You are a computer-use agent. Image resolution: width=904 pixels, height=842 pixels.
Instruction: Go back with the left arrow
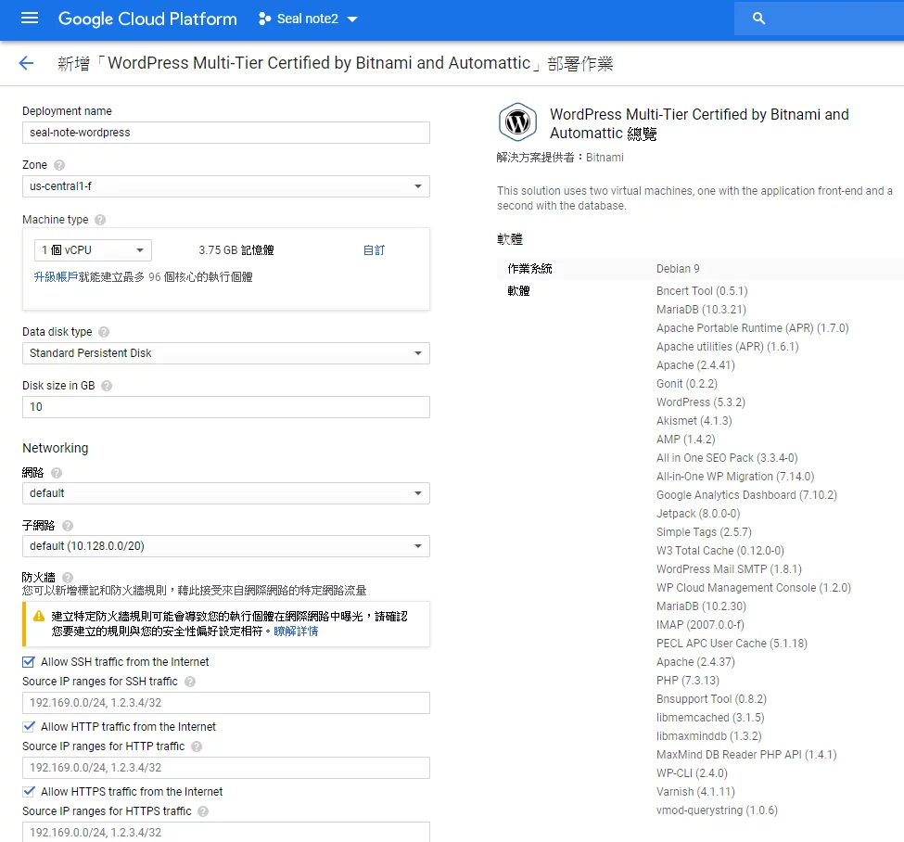(26, 63)
